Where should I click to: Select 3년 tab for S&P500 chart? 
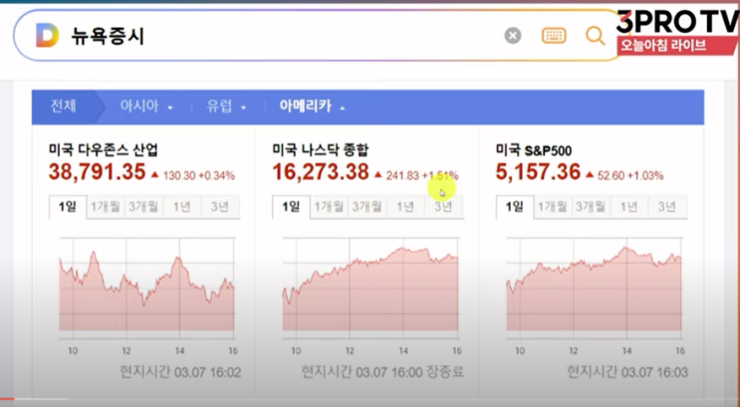tap(667, 207)
